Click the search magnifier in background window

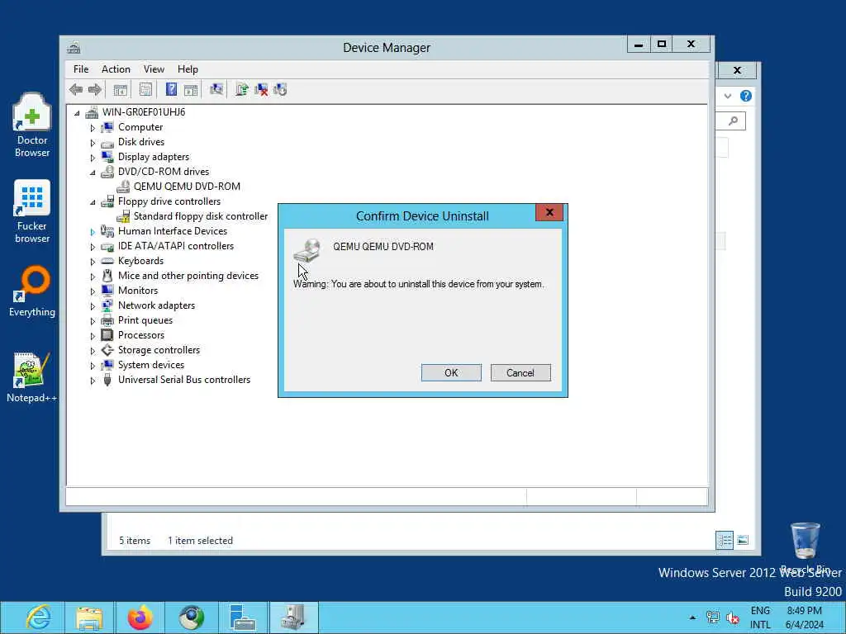click(x=733, y=121)
